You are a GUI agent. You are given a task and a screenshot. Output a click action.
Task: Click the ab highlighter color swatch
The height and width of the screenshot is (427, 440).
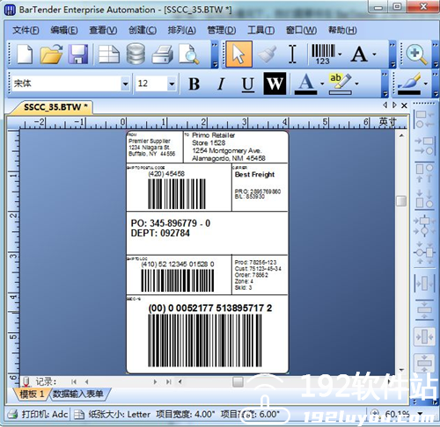341,83
